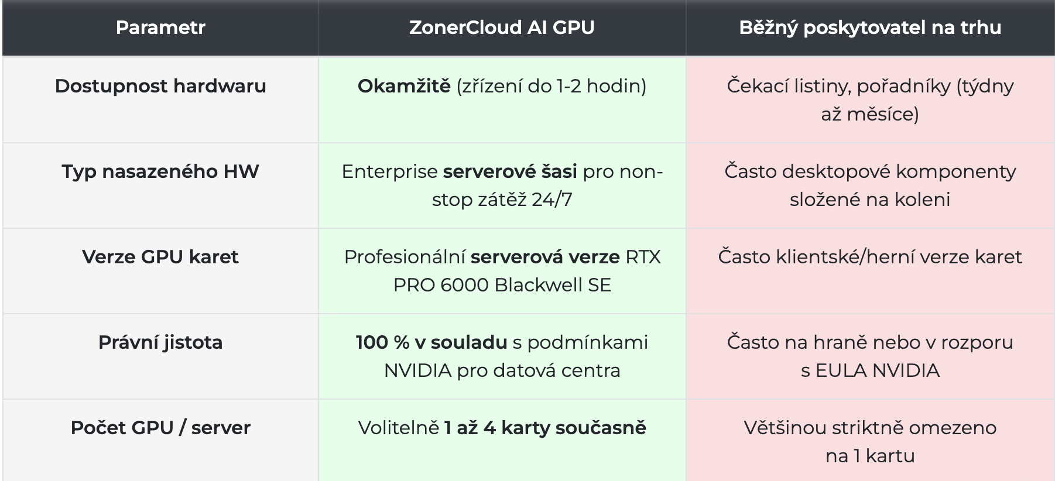
Task: Click the Často desktopové komponenty cell
Action: (x=870, y=185)
